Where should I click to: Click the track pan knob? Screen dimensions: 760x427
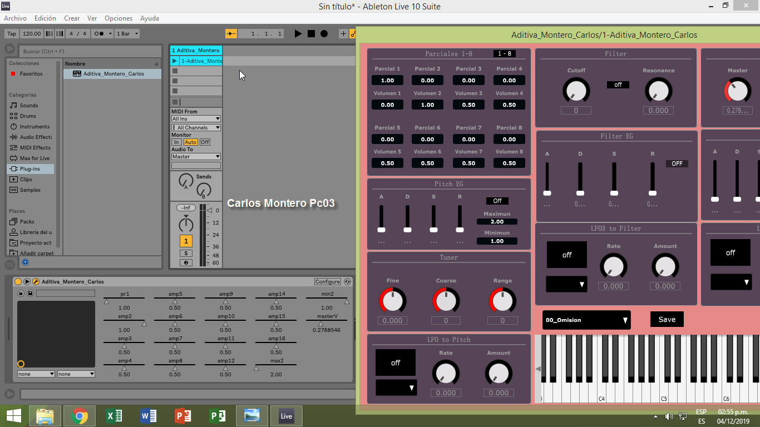click(186, 225)
